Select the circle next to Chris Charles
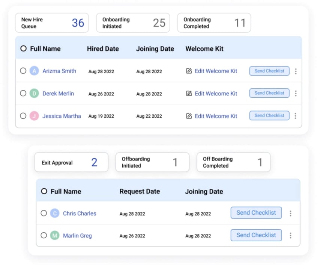320x268 pixels. [44, 213]
